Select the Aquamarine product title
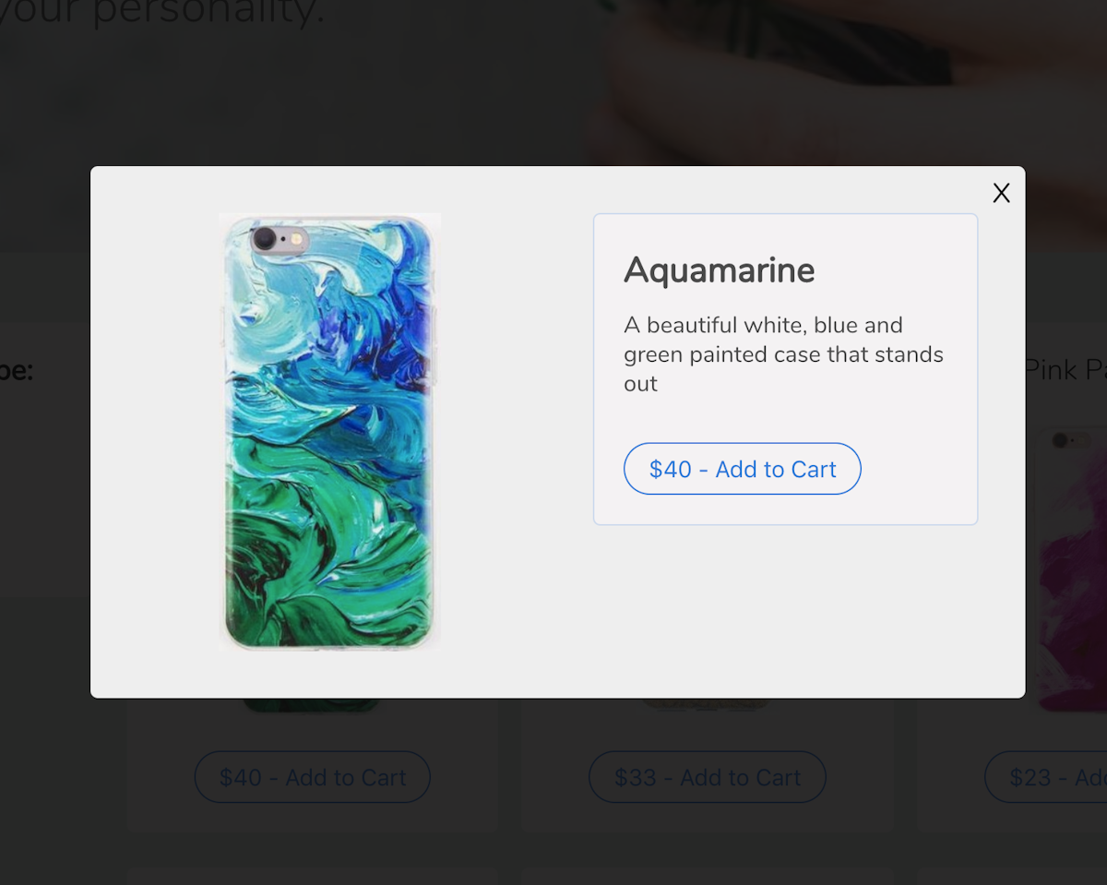Screen dimensions: 1107x885 720,270
